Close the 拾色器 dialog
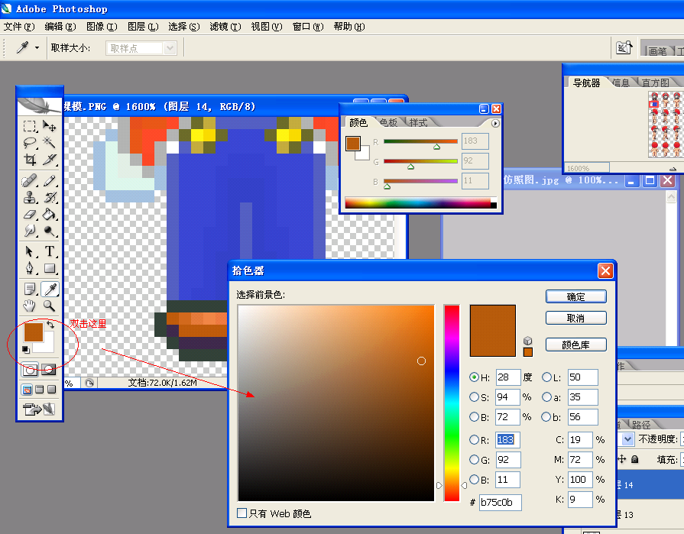The image size is (684, 534). tap(605, 270)
